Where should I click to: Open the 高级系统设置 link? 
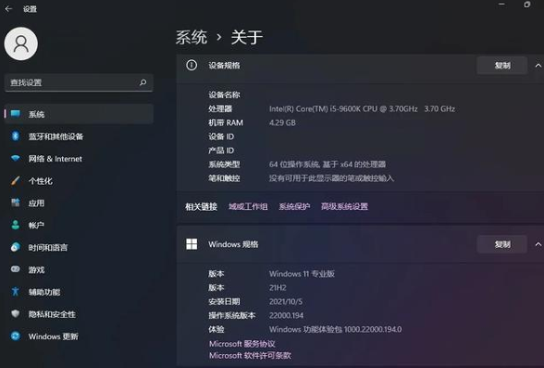click(344, 206)
